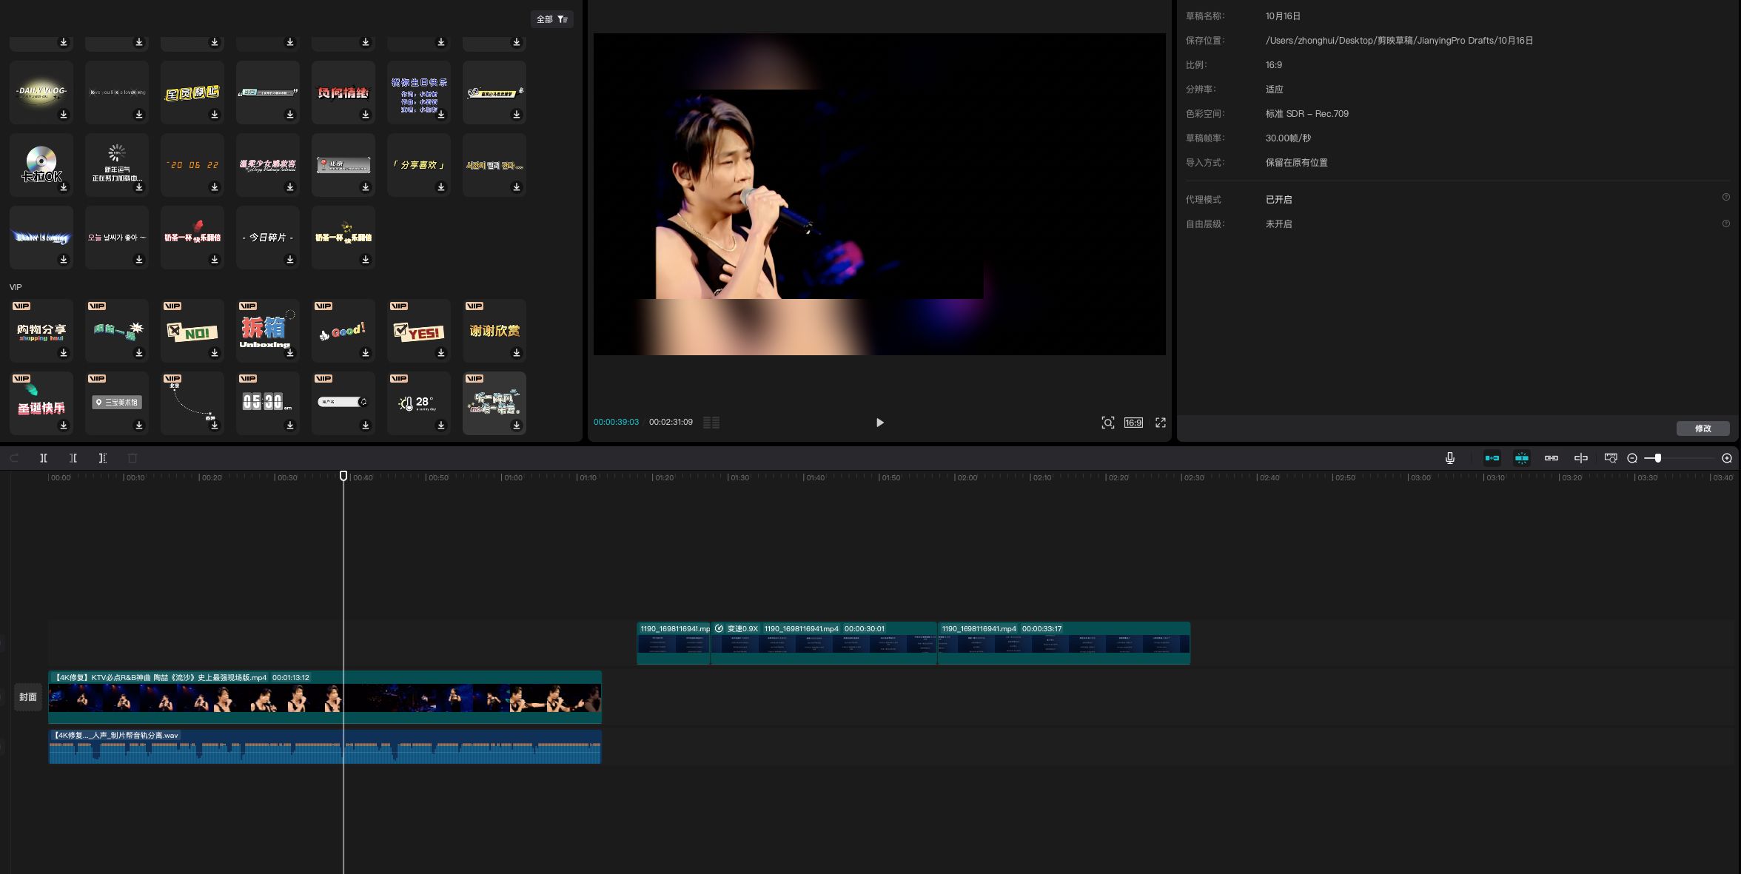Image resolution: width=1741 pixels, height=874 pixels.
Task: Click the timeline zoom in plus icon
Action: coord(1727,458)
